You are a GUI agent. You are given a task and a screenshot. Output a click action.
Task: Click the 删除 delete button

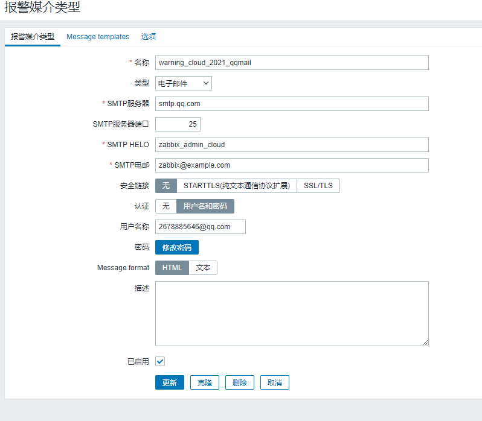tap(240, 382)
